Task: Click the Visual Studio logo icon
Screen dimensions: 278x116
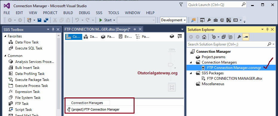Action: (7, 6)
